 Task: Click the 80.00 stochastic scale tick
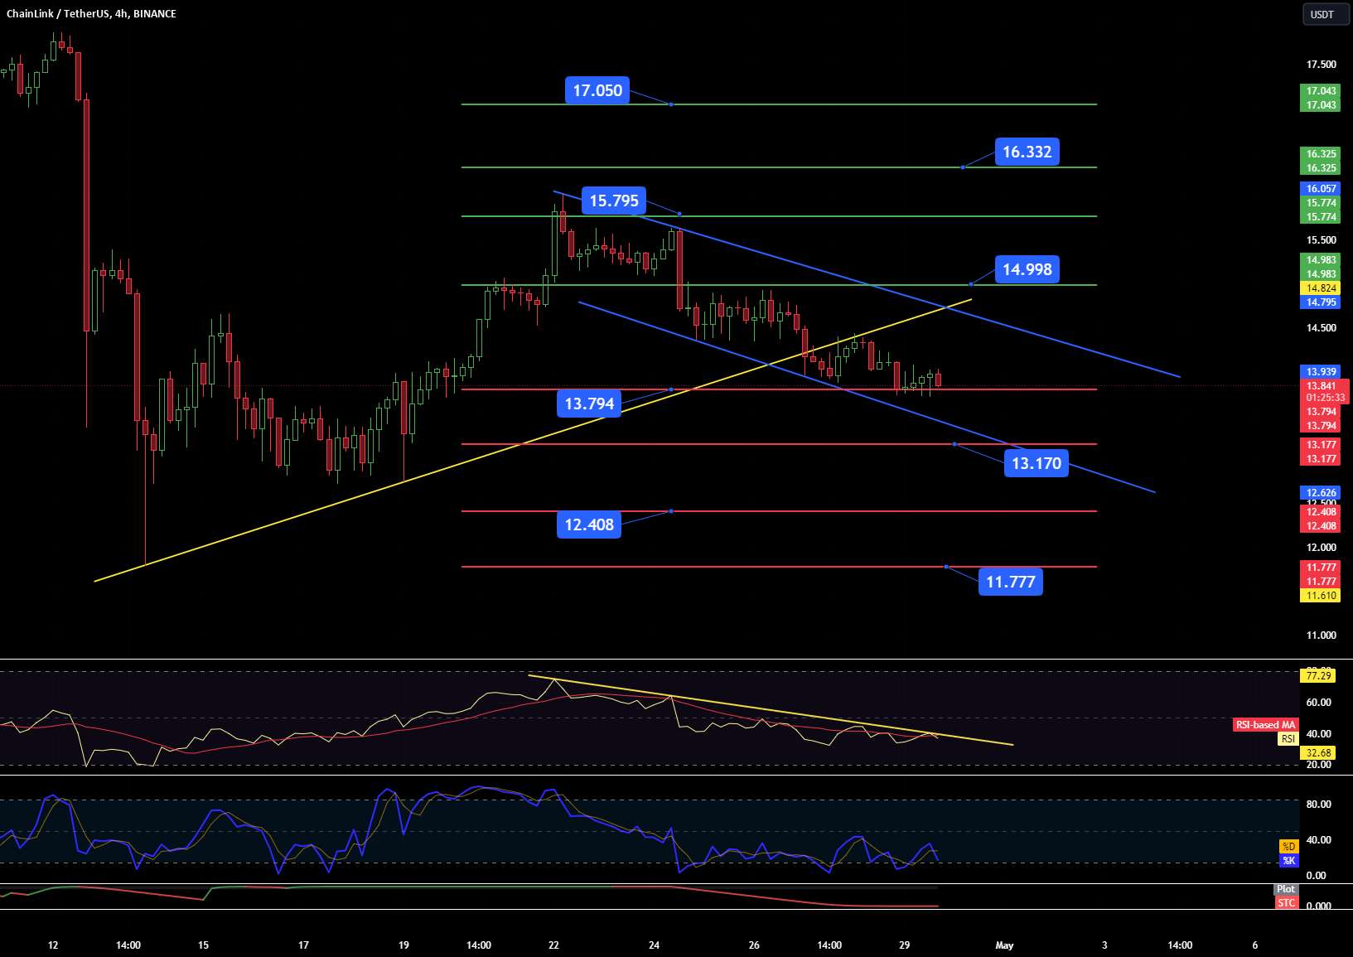[1318, 805]
